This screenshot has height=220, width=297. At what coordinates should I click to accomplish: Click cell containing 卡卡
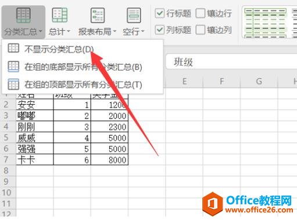click(x=35, y=160)
